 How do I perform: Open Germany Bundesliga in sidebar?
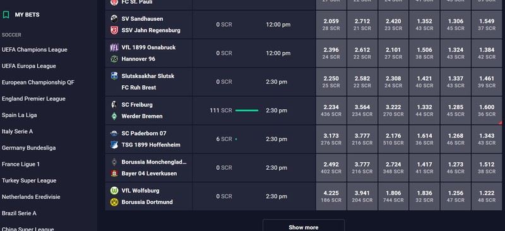(28, 148)
